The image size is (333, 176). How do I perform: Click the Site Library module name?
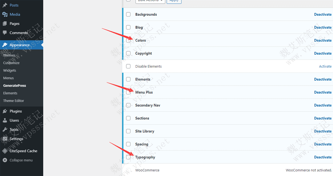point(145,131)
